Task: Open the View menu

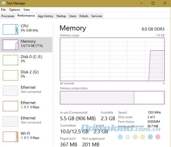Action: tap(27, 10)
